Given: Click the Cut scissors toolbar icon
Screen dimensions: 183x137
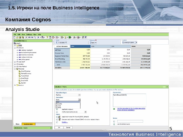Looking at the screenshot, I should (x=26, y=37).
